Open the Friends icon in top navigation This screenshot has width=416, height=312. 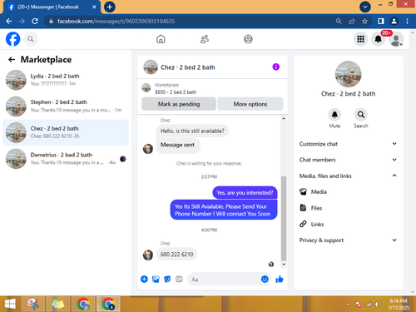point(205,39)
